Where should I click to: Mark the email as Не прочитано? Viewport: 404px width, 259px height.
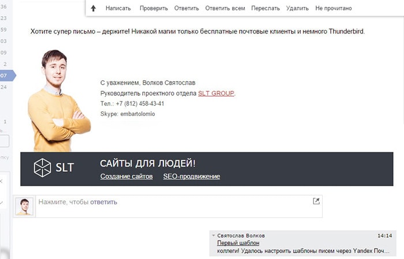pos(334,8)
